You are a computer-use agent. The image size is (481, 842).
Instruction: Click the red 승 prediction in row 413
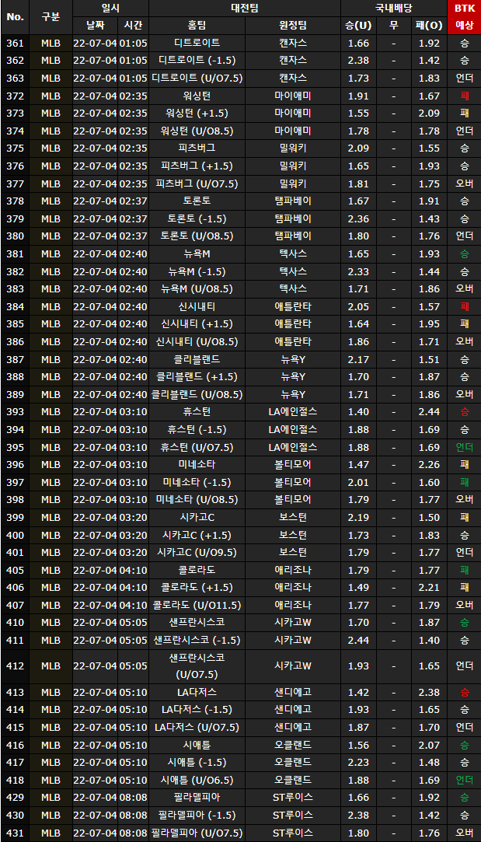[465, 692]
